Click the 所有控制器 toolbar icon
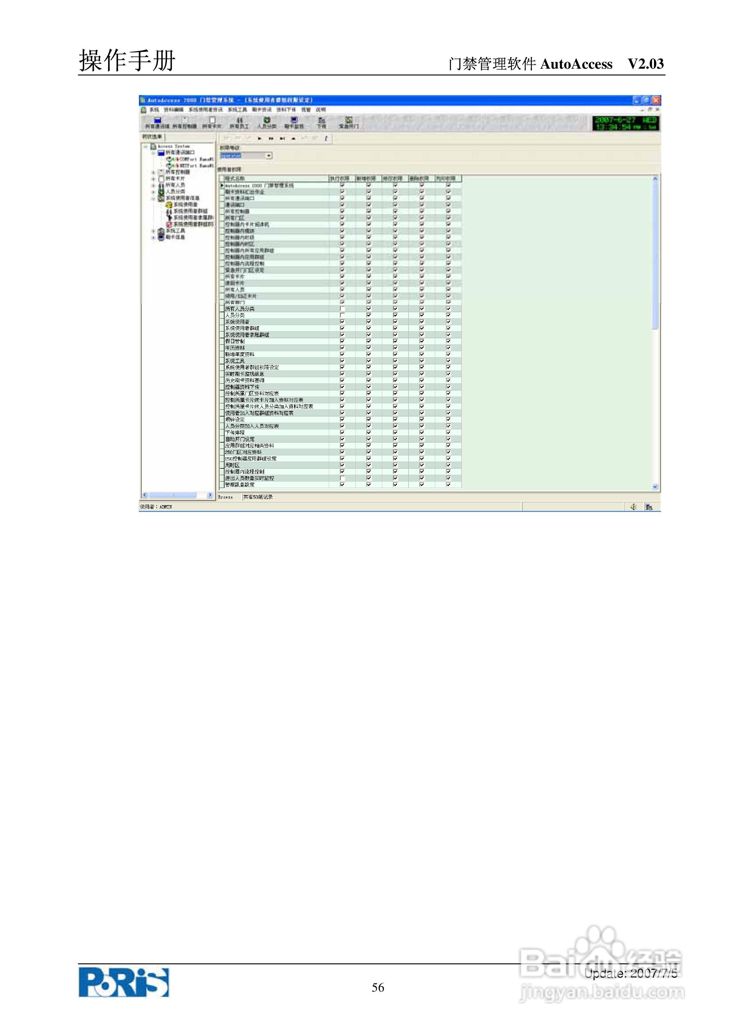Image resolution: width=730 pixels, height=1033 pixels. [185, 123]
